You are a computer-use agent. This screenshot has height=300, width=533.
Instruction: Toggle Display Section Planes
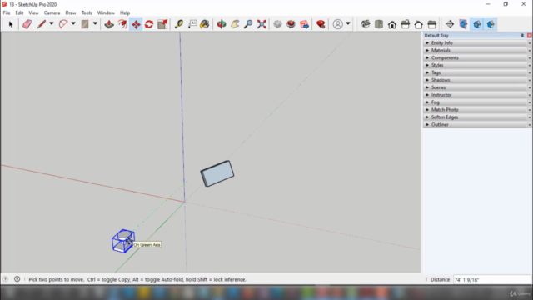tap(463, 24)
